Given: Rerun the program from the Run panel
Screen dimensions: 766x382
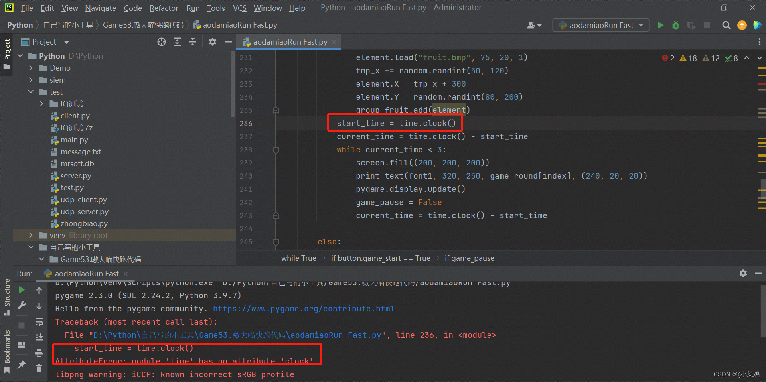Looking at the screenshot, I should [x=22, y=290].
